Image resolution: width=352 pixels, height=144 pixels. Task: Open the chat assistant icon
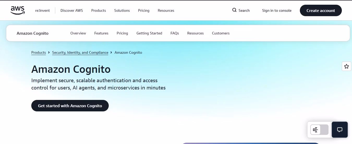point(339,130)
